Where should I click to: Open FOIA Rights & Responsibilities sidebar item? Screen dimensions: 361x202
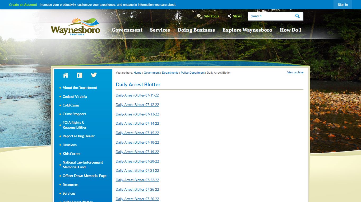coord(75,125)
